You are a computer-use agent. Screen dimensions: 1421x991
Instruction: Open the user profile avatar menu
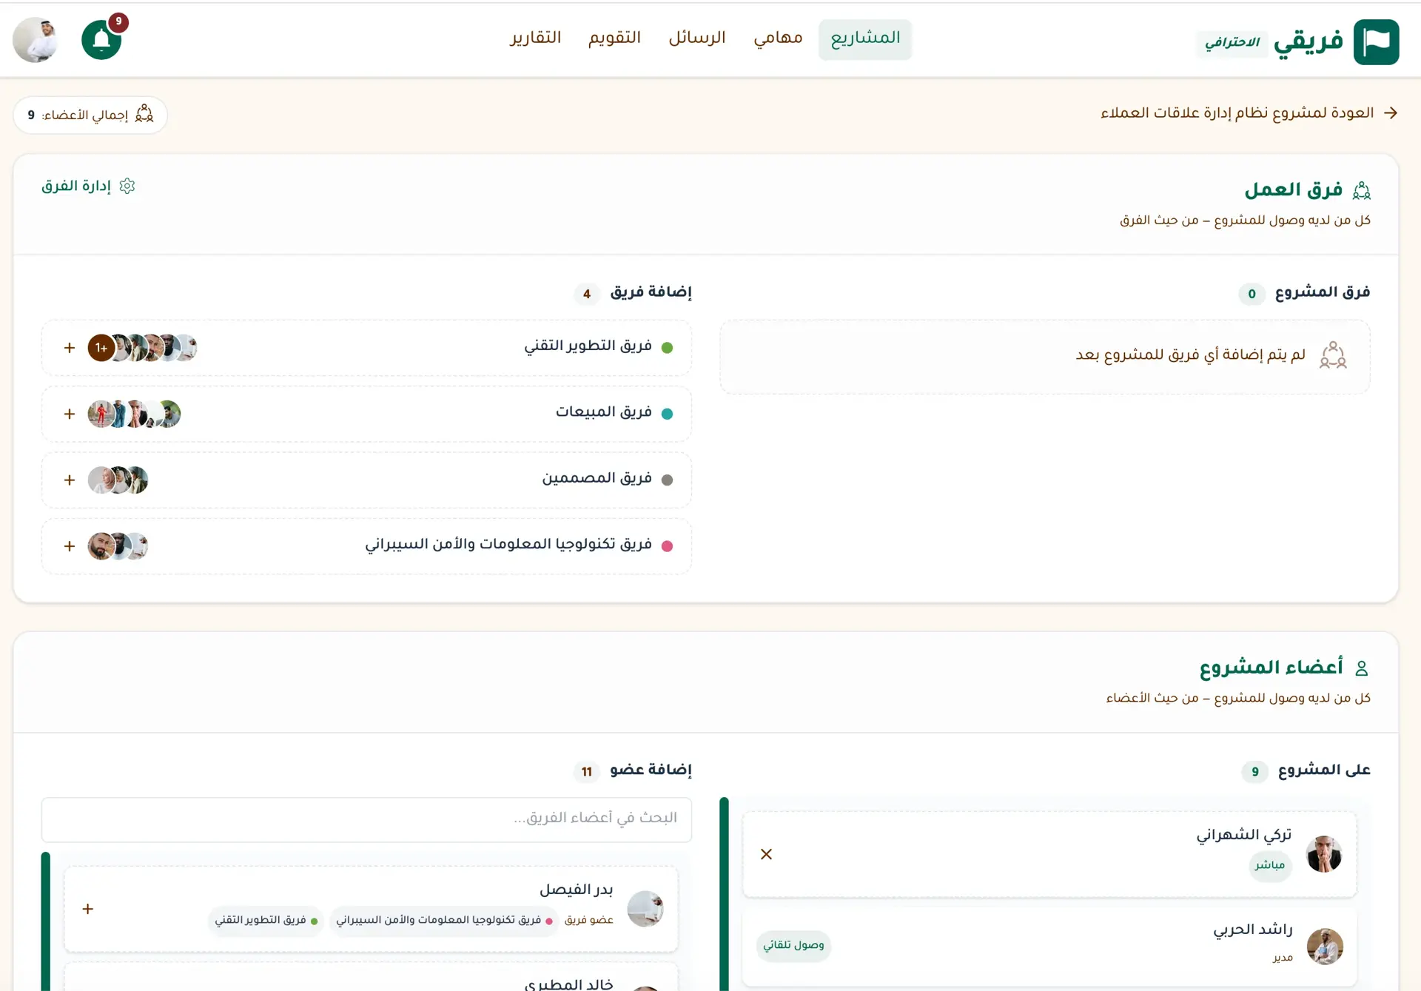(x=35, y=40)
